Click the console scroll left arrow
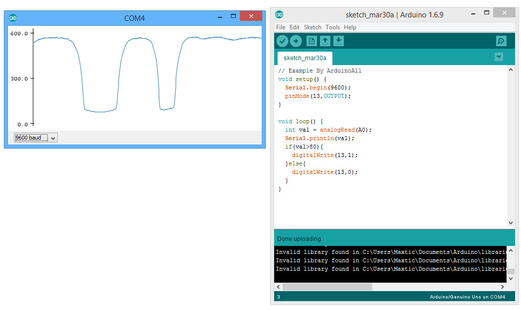Image resolution: width=521 pixels, height=310 pixels. click(279, 287)
